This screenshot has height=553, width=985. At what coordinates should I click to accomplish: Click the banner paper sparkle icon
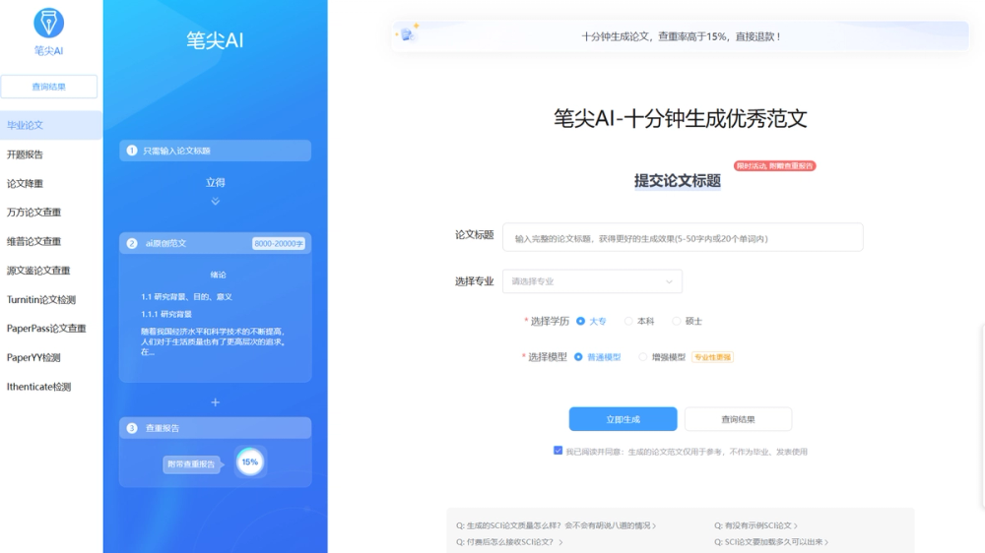408,33
